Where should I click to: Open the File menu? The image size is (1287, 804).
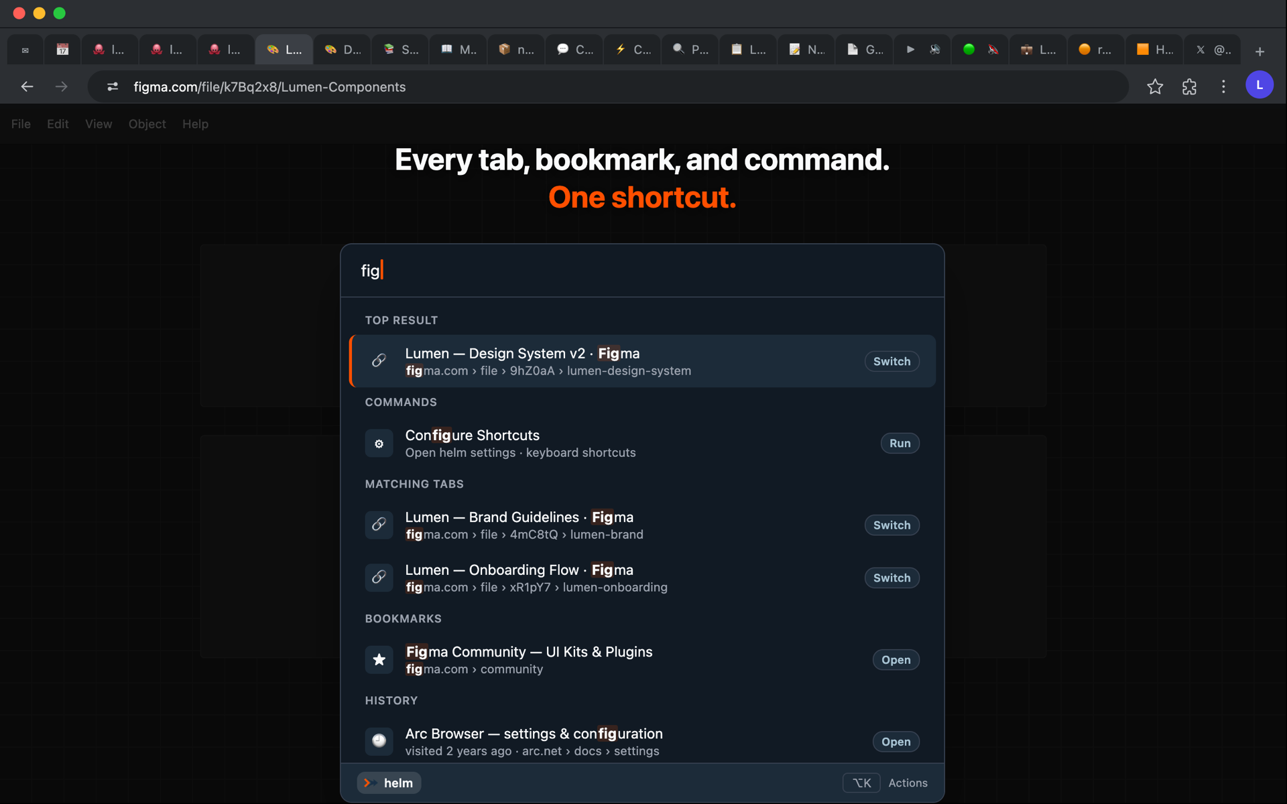[21, 124]
